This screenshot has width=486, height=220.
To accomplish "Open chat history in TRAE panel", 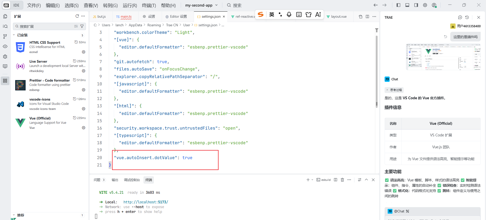I will tap(467, 17).
